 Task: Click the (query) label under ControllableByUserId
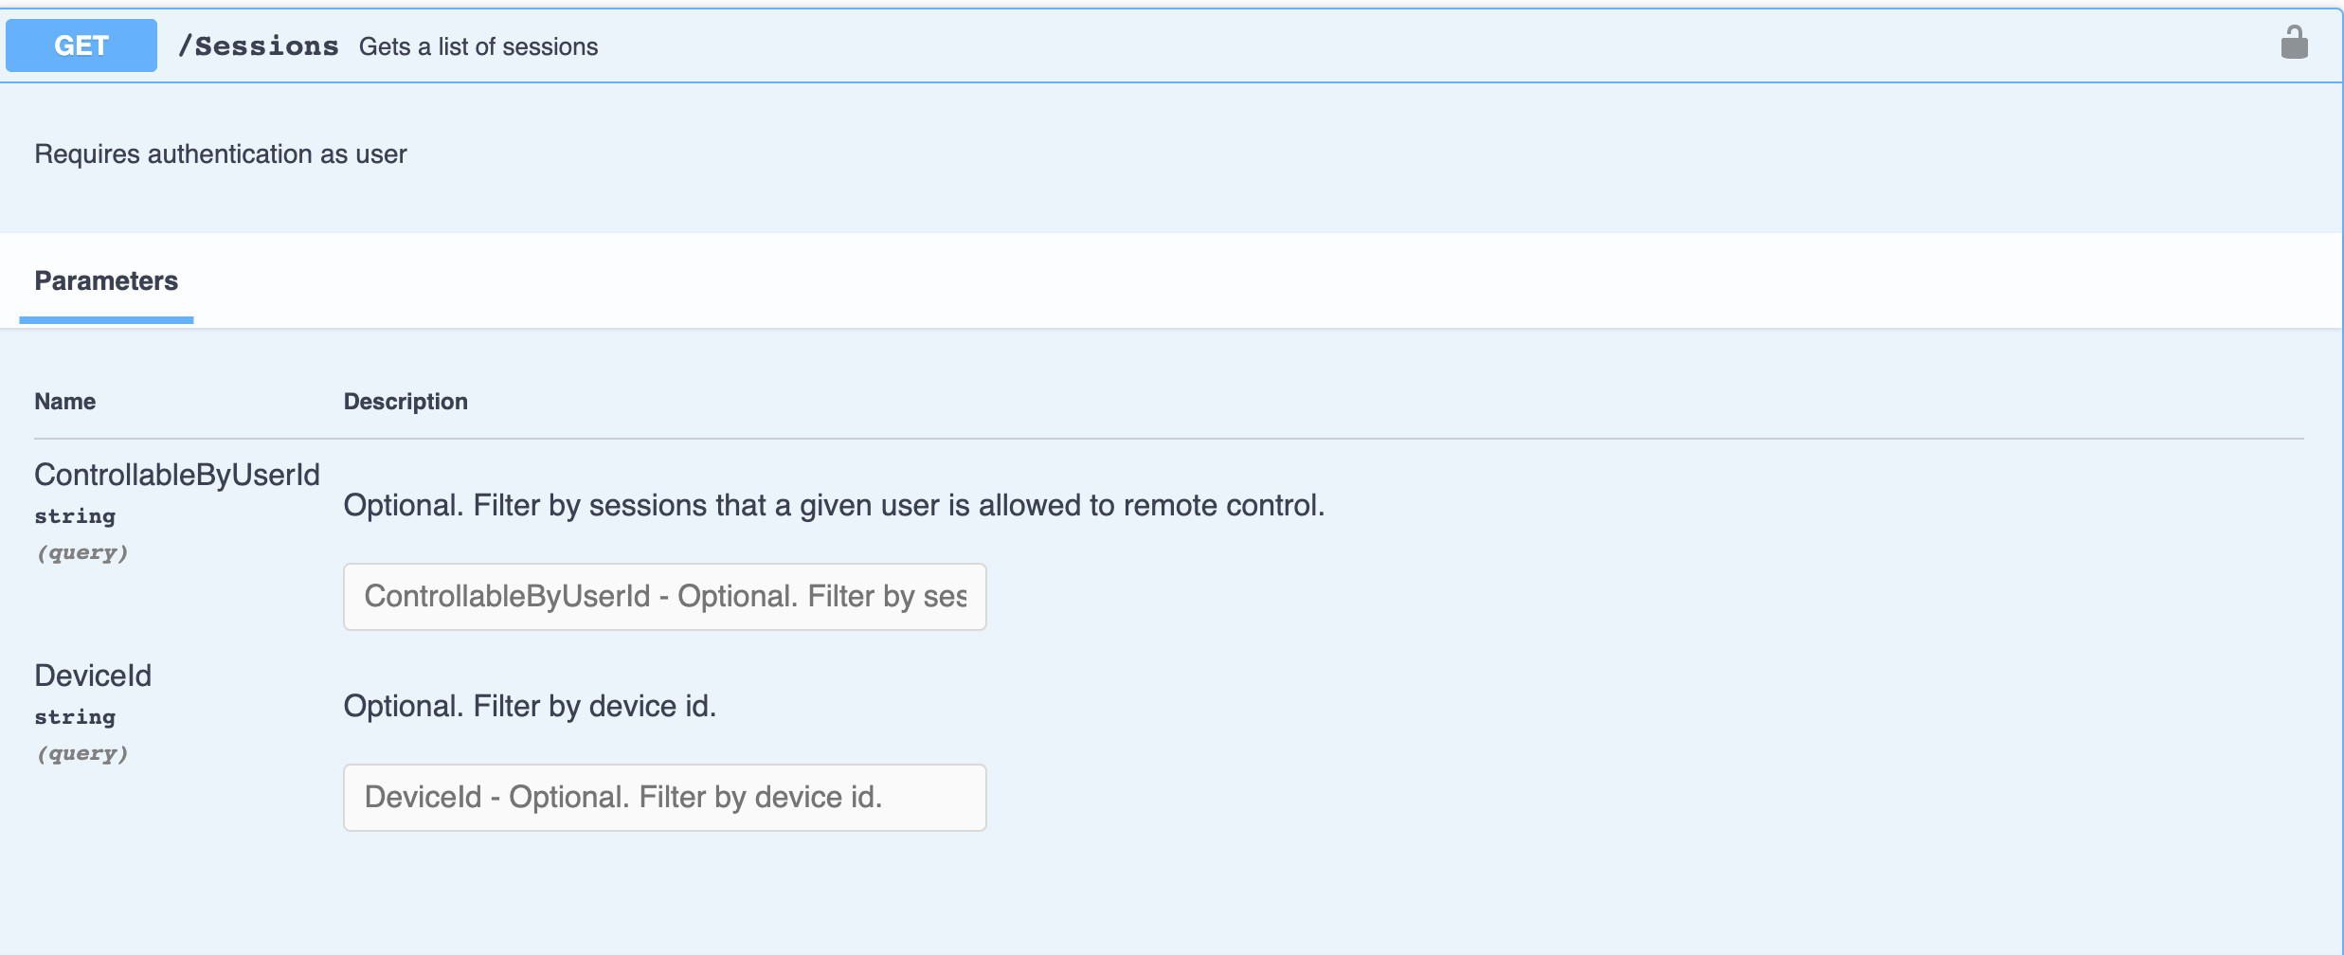[81, 552]
